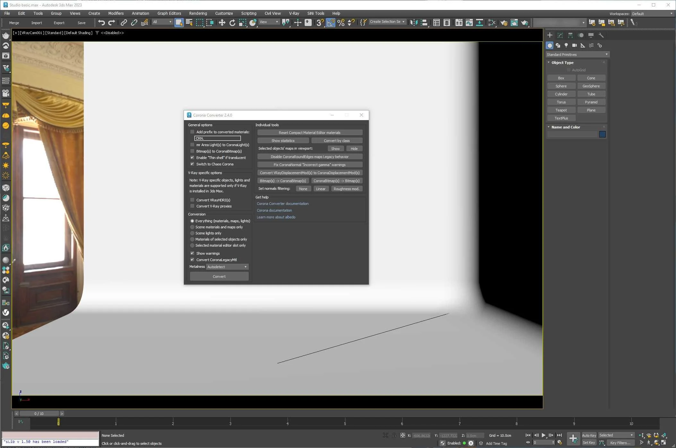Open the Modifiers menu

click(x=116, y=13)
